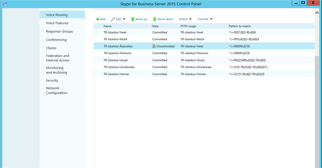Viewport: 322px width, 168px height.
Task: Click the Uncommitted state icon in the selected row
Action: tap(154, 46)
